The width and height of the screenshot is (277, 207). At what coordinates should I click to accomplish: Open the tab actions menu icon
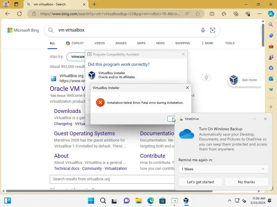(x=16, y=4)
